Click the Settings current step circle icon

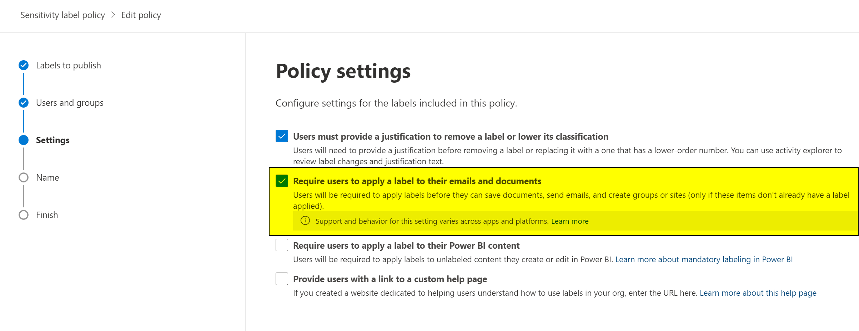click(24, 140)
